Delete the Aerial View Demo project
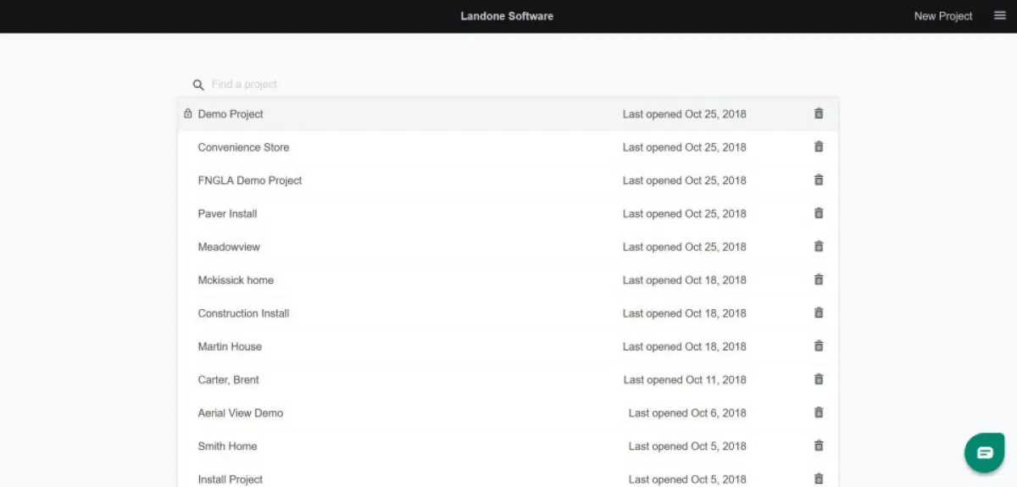Image resolution: width=1017 pixels, height=487 pixels. (x=819, y=412)
